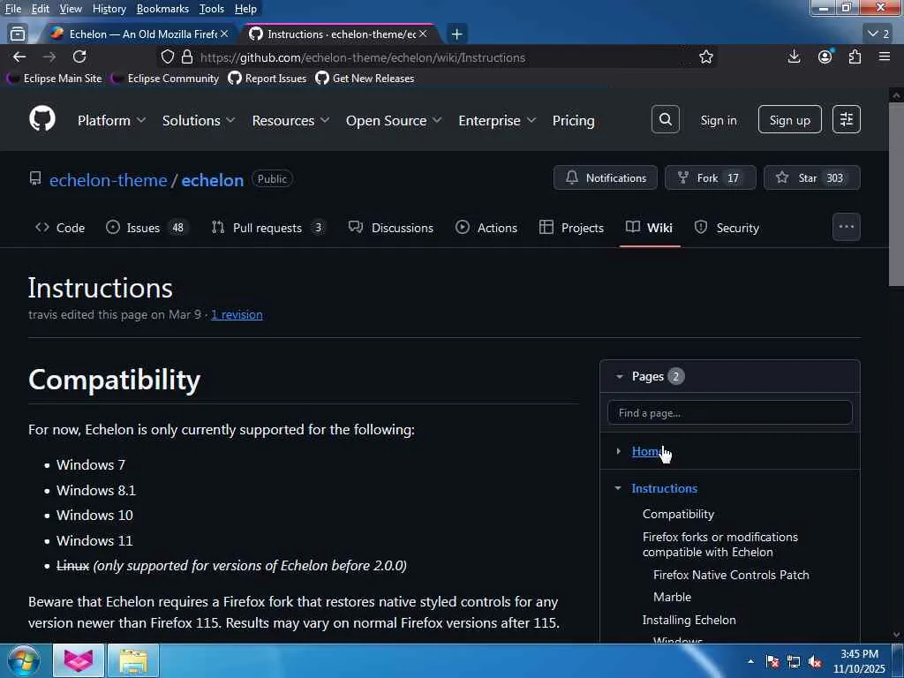
Task: Close the Echelon Firefox tab
Action: (x=224, y=34)
